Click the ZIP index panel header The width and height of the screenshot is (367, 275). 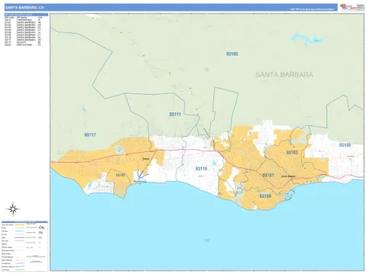coord(26,15)
